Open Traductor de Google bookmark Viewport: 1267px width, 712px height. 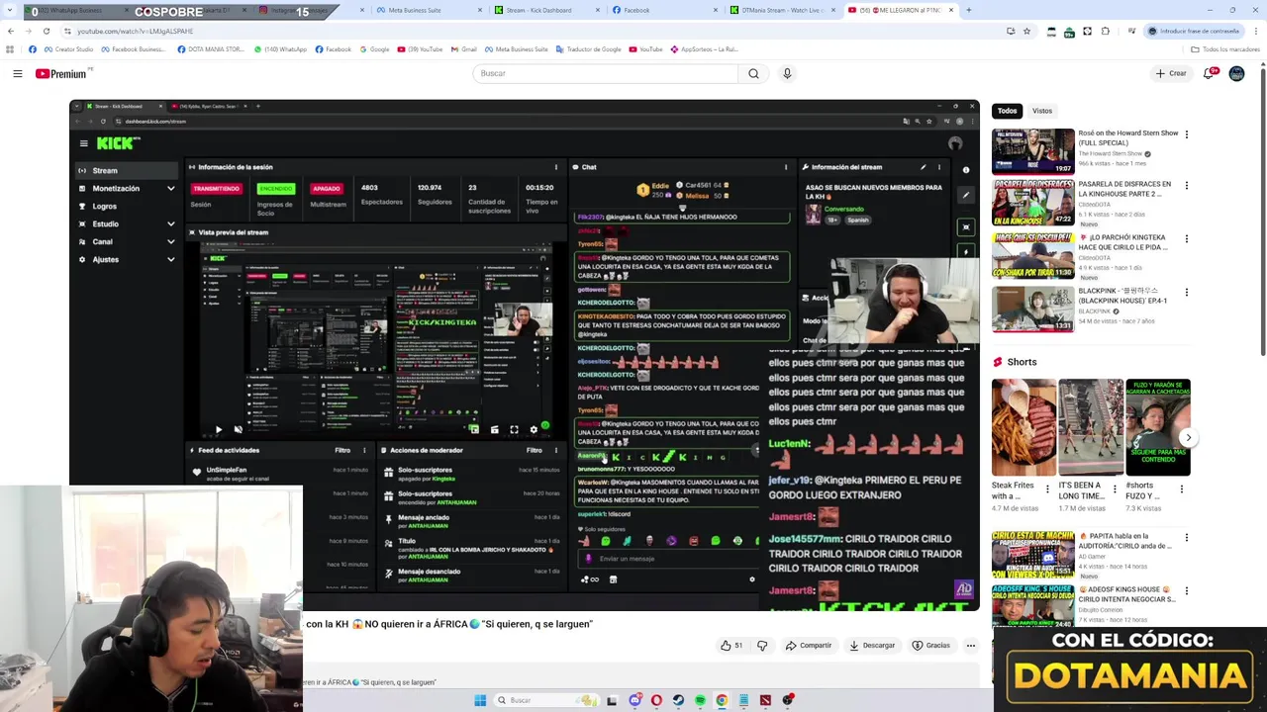point(588,49)
